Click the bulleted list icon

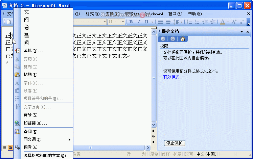click(197, 22)
